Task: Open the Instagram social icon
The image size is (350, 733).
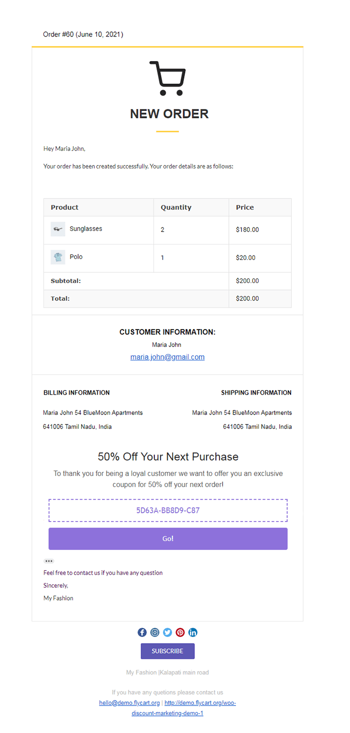Action: click(x=155, y=632)
